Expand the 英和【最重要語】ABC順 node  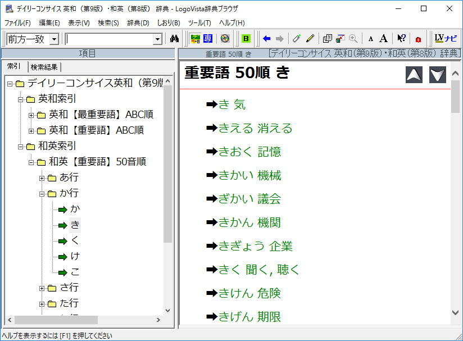(31, 115)
